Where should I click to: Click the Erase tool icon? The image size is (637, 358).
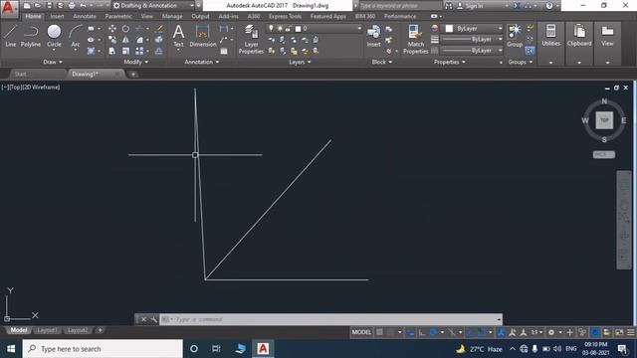159,29
